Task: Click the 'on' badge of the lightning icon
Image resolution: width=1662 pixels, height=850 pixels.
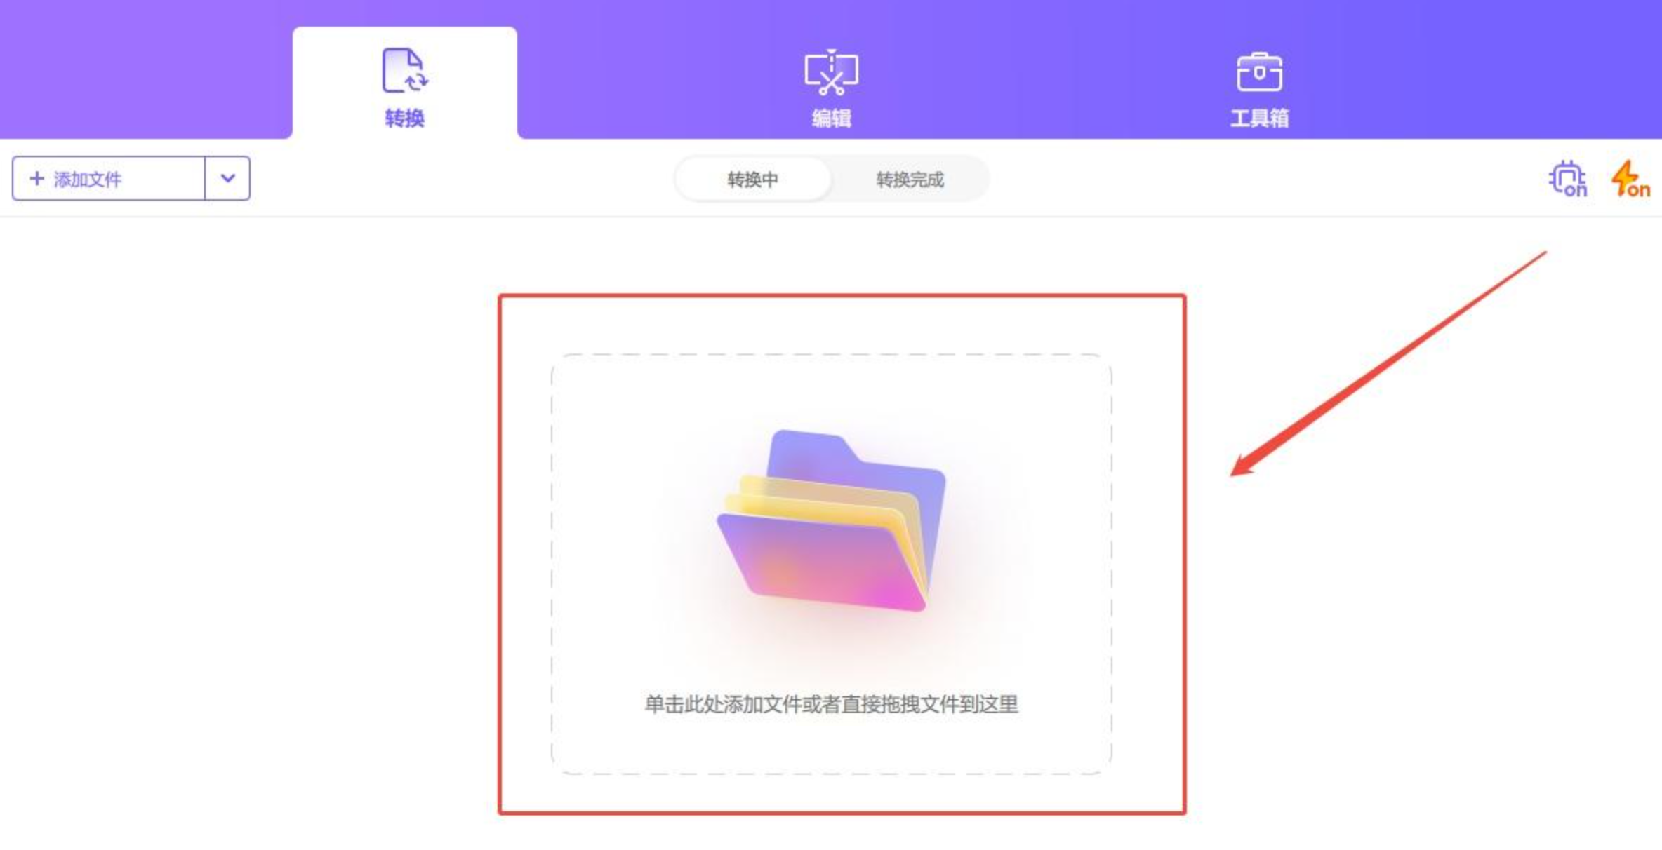Action: coord(1638,189)
